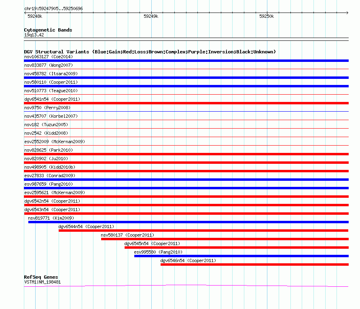Open the nsv819771 (Kim2009) variant
360x309 pixels.
[x=51, y=218]
